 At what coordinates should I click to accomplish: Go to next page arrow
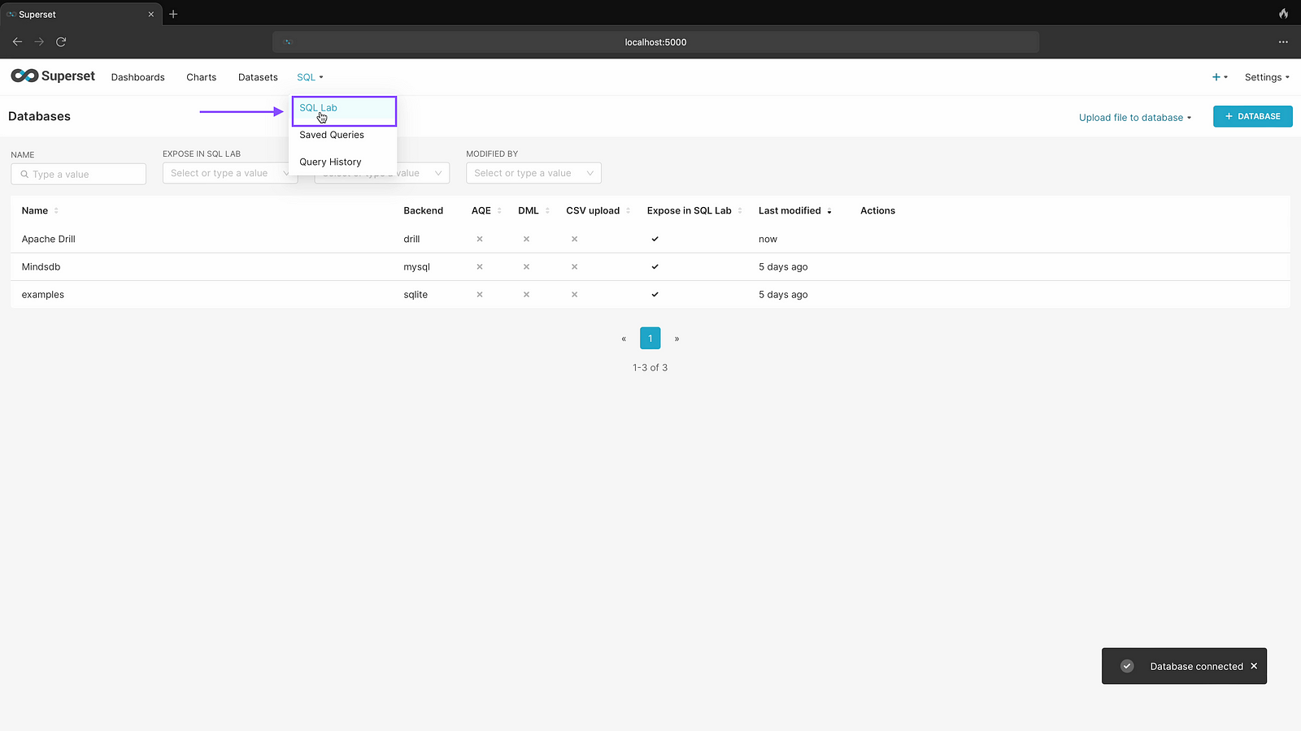click(677, 339)
